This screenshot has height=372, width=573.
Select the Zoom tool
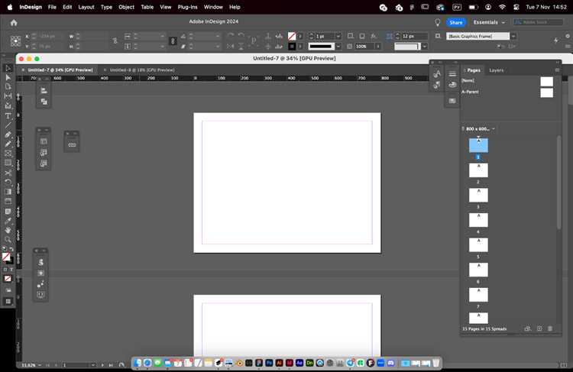point(8,240)
